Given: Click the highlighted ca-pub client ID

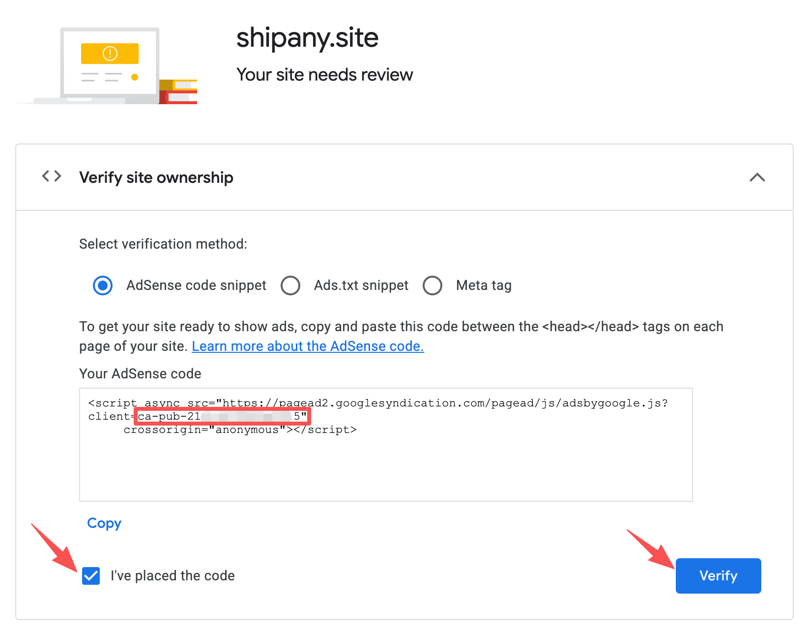Looking at the screenshot, I should coord(222,417).
